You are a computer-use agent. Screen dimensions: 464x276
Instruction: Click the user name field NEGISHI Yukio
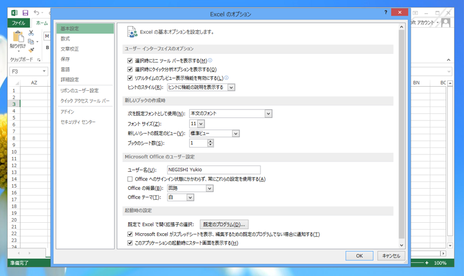coord(213,170)
